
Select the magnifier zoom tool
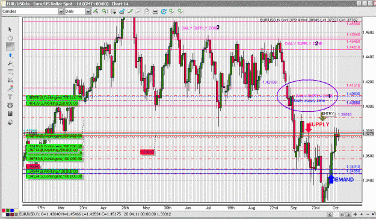tap(10, 64)
